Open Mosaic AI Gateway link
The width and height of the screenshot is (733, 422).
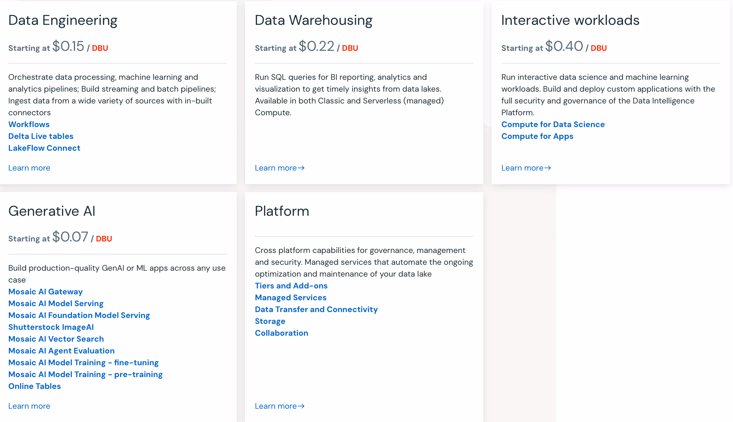[x=46, y=292]
